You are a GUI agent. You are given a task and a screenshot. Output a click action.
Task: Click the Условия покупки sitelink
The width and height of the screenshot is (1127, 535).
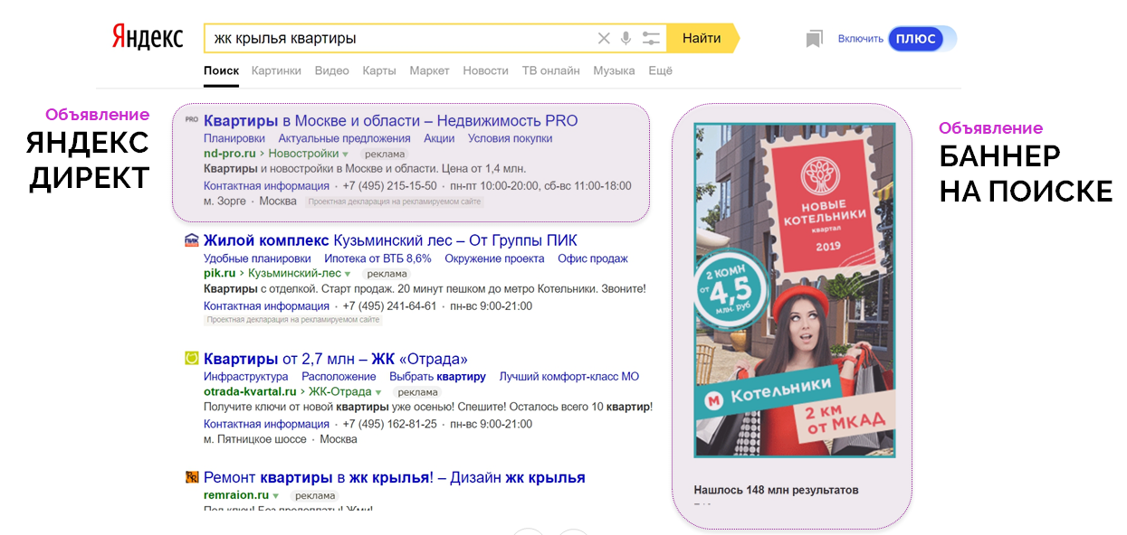[x=510, y=138]
